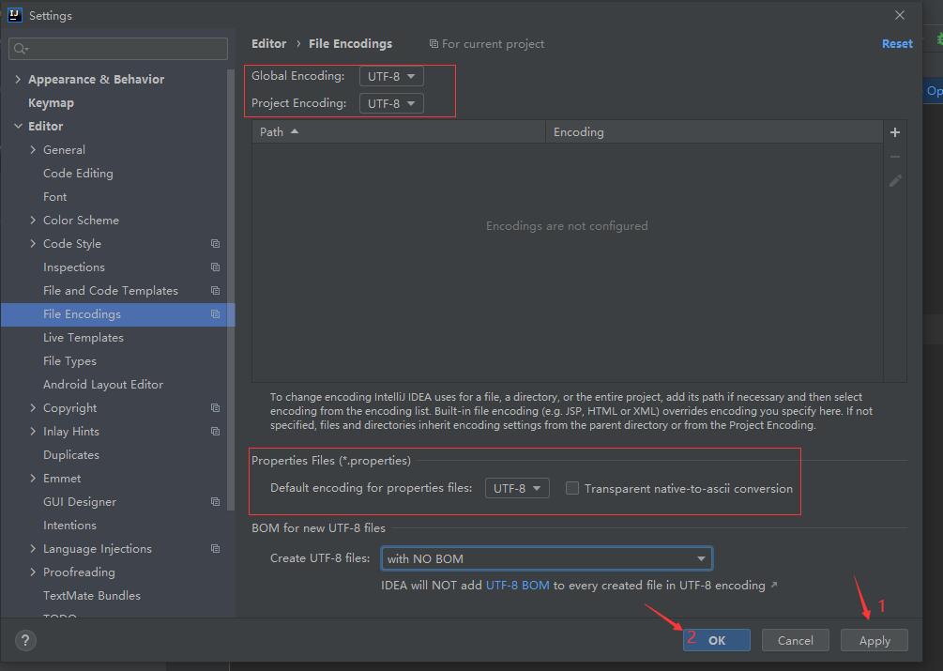Click the Reset link
Screen dimensions: 943x671
pyautogui.click(x=897, y=44)
